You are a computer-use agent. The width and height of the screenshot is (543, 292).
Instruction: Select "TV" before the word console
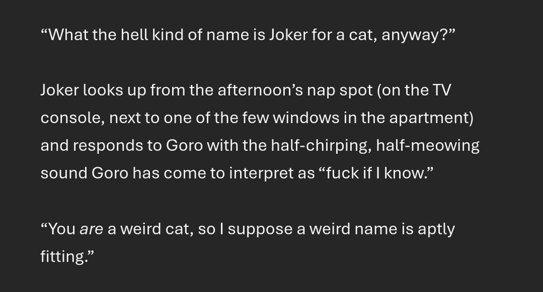click(441, 90)
